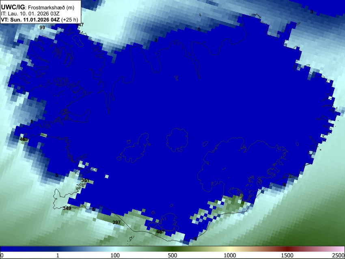Click the map value label '397'
The height and width of the screenshot is (259, 345).
coord(116,222)
